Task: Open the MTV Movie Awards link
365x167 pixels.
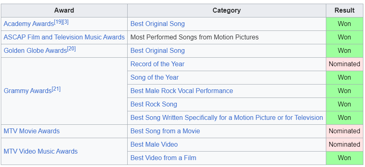Action: point(31,131)
